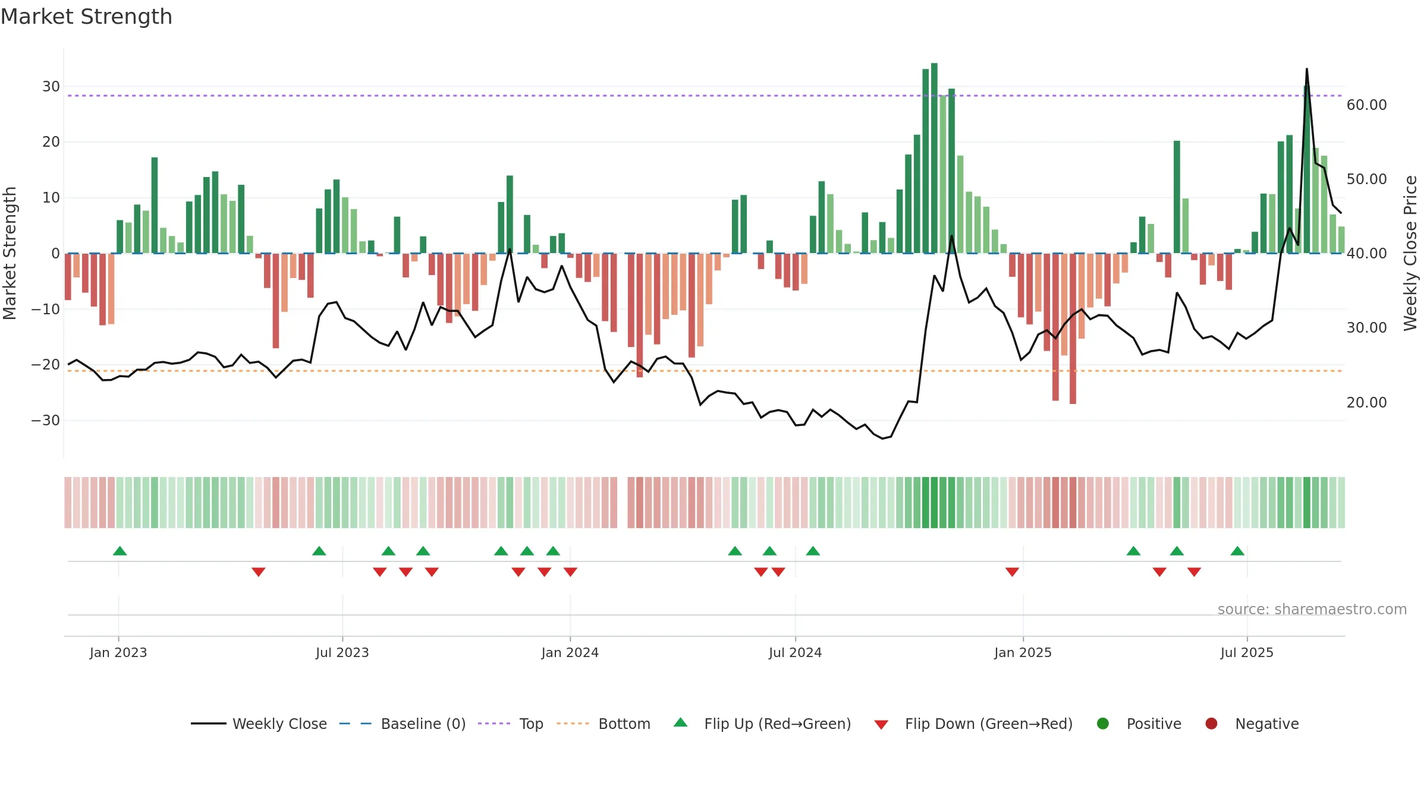Toggle the Weekly Close legend line sample

pos(209,724)
